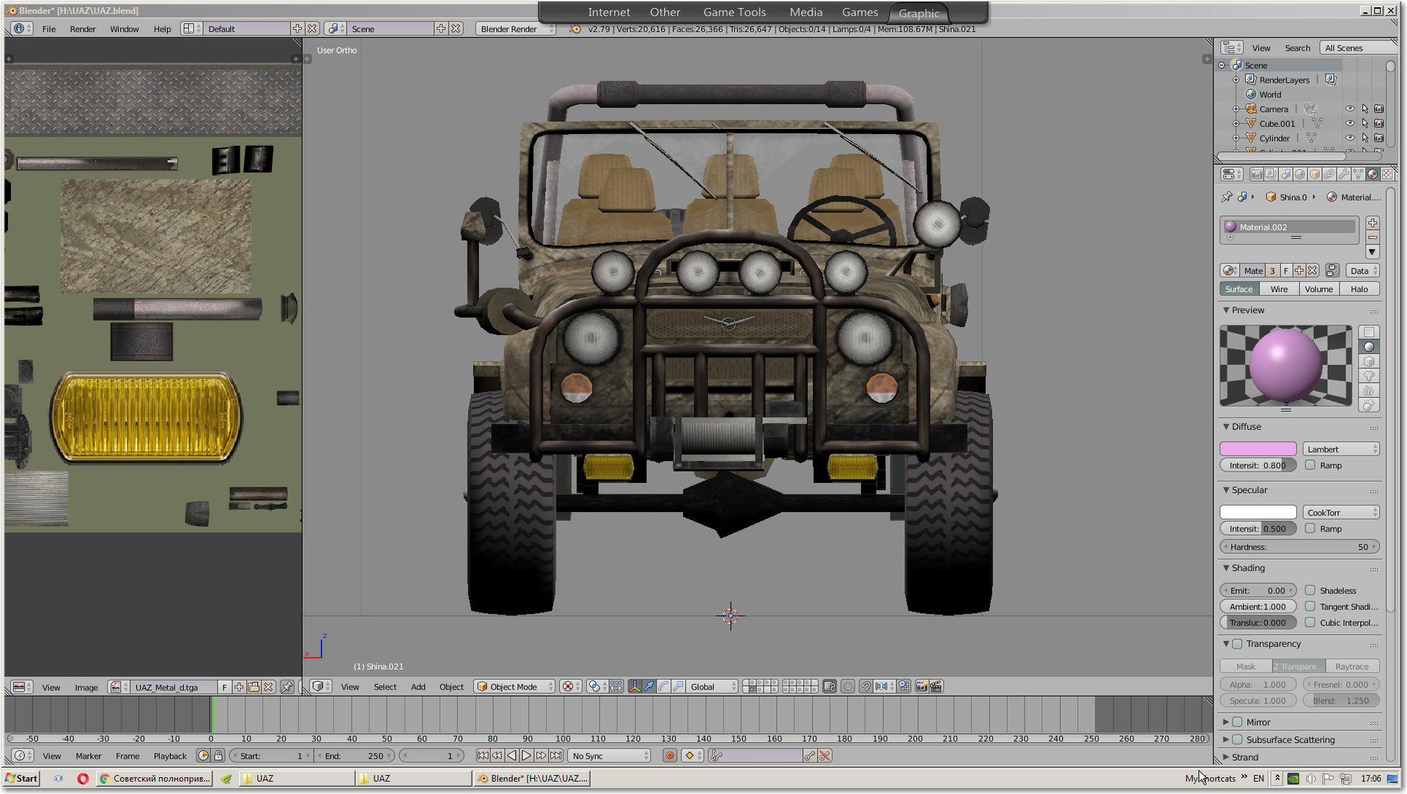Switch to the Wire material type
This screenshot has width=1407, height=794.
pyautogui.click(x=1279, y=289)
